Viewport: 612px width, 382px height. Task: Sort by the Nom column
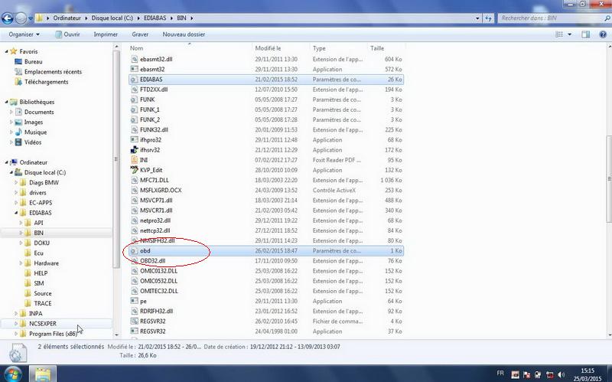[x=190, y=48]
